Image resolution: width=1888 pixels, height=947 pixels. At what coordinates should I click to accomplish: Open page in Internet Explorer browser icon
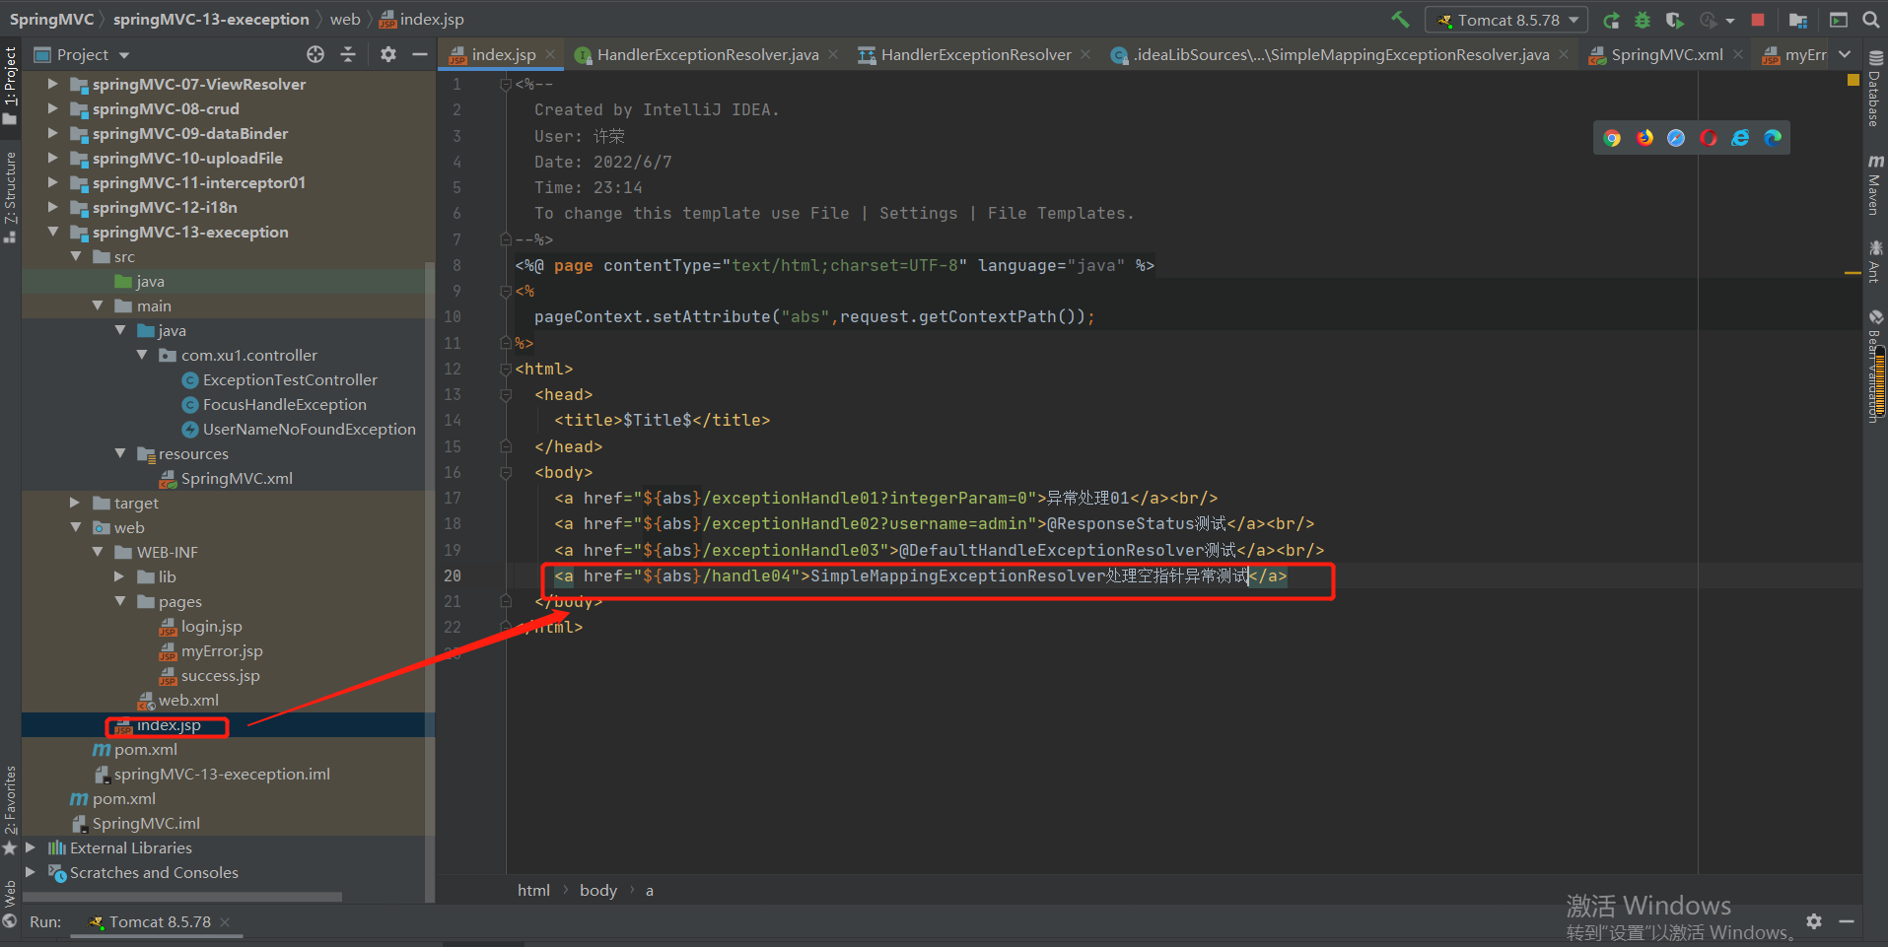(1741, 138)
